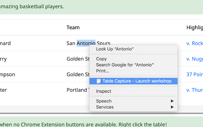Image resolution: width=203 pixels, height=127 pixels.
Task: Click the "mpson" player name cell
Action: click(x=8, y=74)
